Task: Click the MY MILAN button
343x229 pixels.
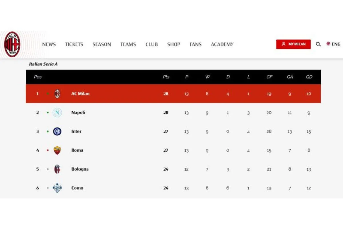Action: pos(293,44)
